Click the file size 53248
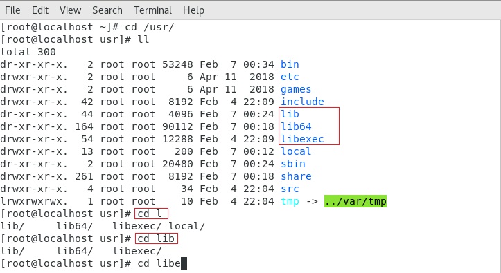 pyautogui.click(x=177, y=64)
